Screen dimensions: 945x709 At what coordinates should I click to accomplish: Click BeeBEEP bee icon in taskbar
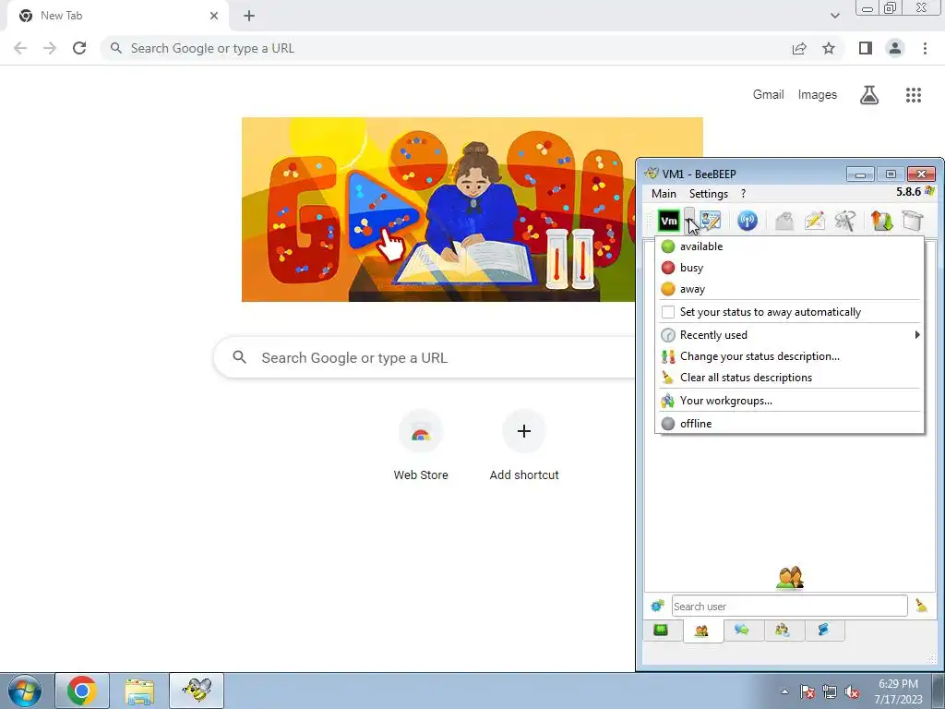pyautogui.click(x=197, y=691)
